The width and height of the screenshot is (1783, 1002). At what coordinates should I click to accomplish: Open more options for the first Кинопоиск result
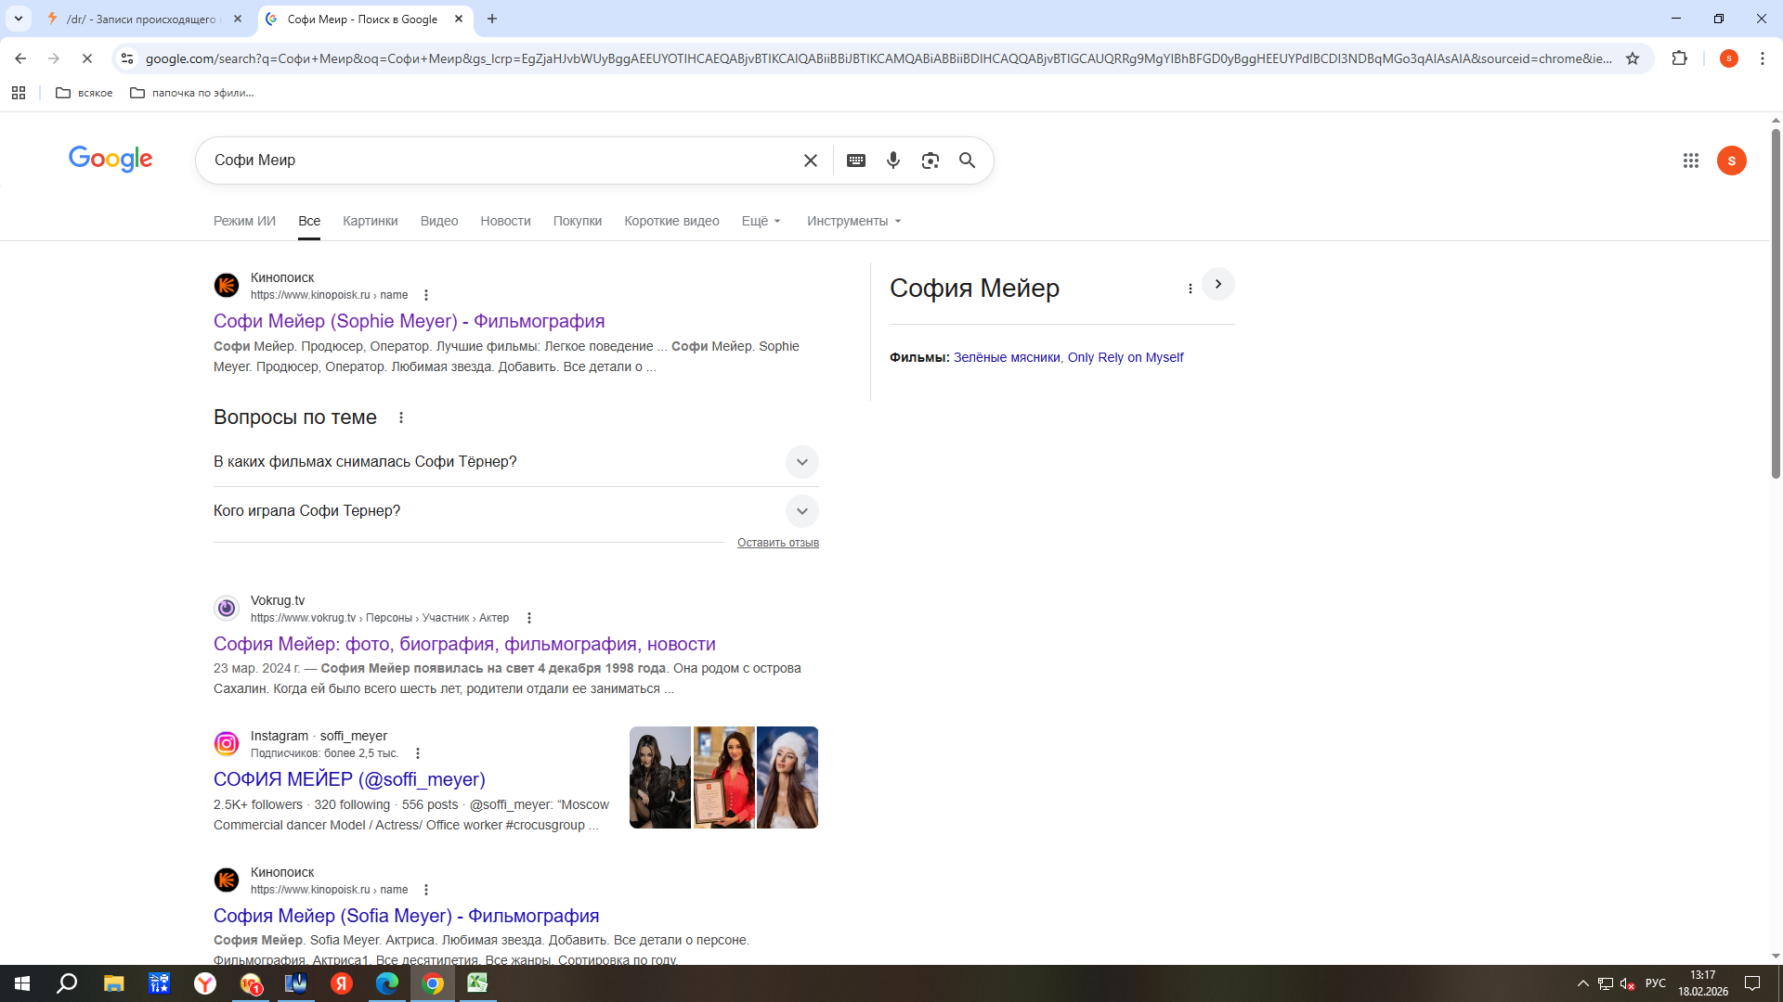(x=426, y=295)
